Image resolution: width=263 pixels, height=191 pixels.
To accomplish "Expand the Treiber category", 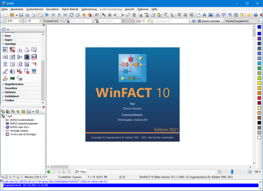I will coord(21,100).
